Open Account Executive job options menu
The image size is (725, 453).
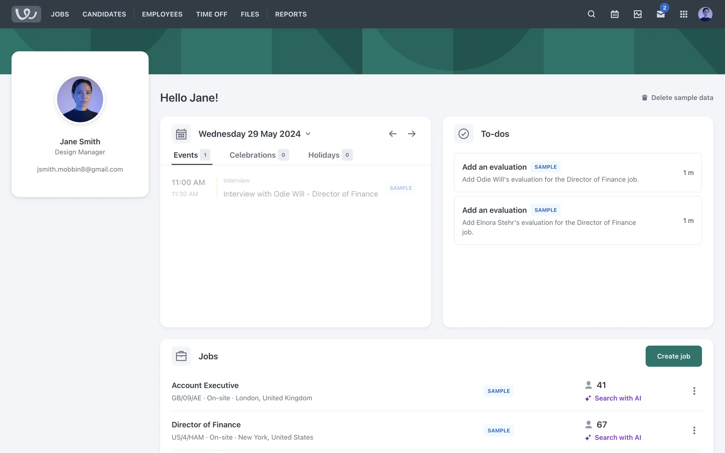coord(694,391)
